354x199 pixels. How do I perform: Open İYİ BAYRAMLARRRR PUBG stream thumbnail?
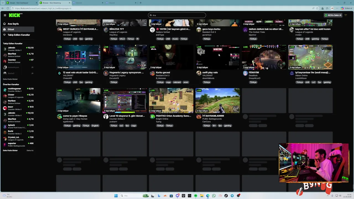[x=218, y=101]
